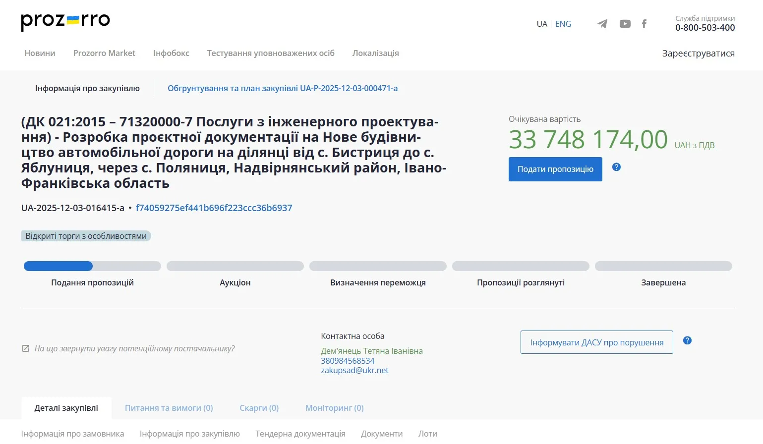763x444 pixels.
Task: Click the external link icon near supplier advice
Action: (25, 348)
